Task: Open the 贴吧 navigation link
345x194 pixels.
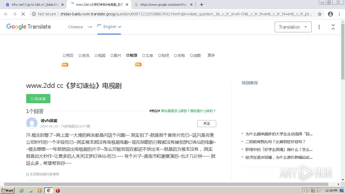Action: [x=164, y=56]
